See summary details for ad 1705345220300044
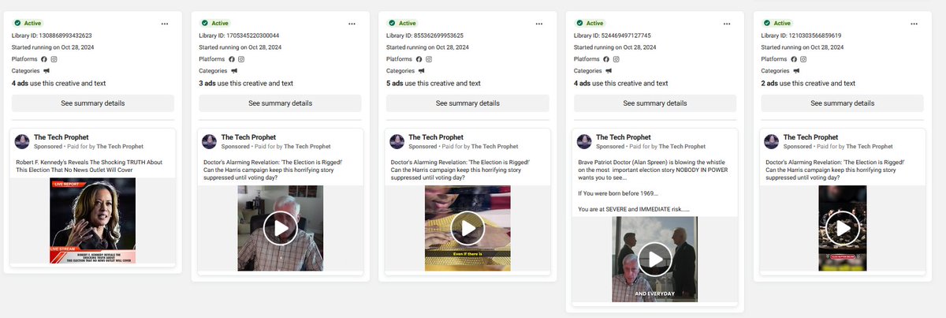946x318 pixels. pos(281,103)
